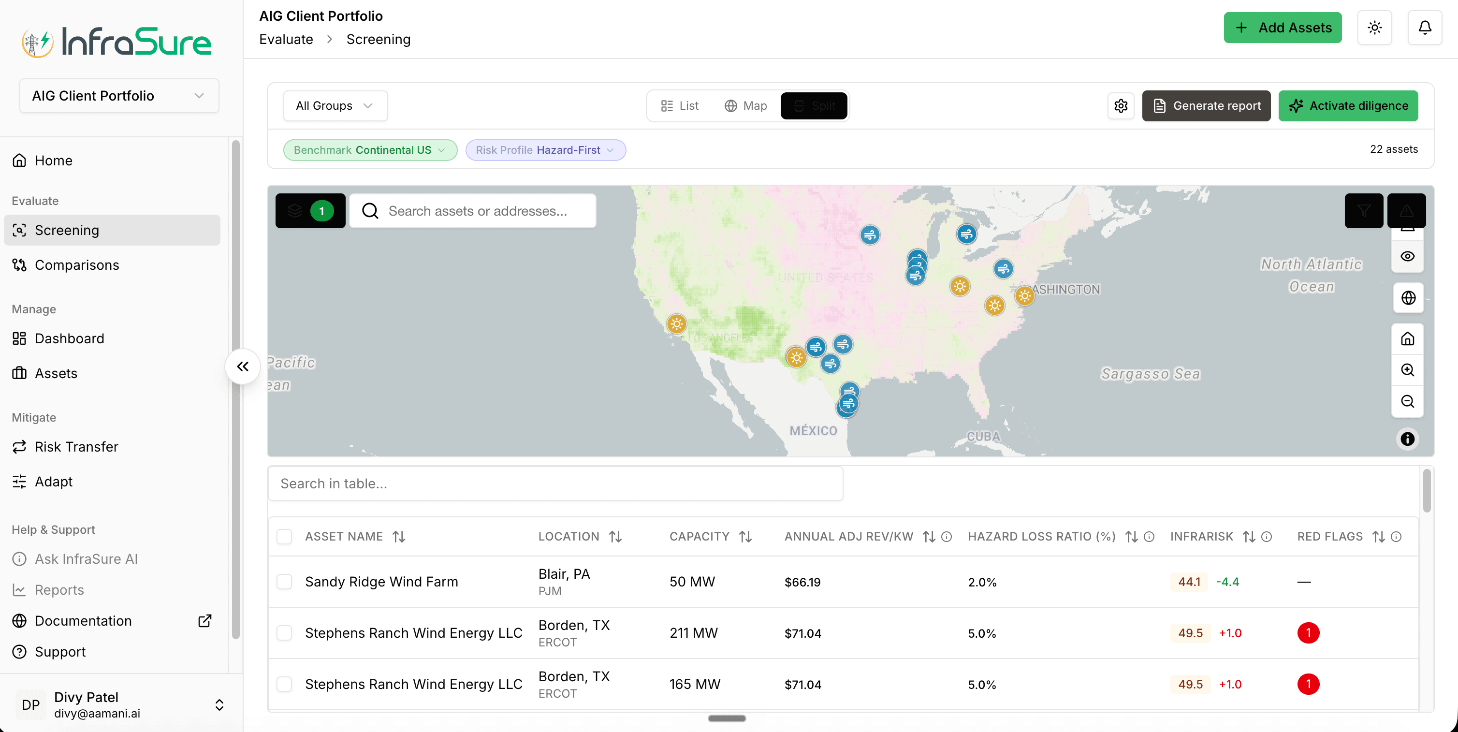The height and width of the screenshot is (732, 1458).
Task: Open the info tooltip for Hazard Loss Ratio
Action: [1149, 536]
